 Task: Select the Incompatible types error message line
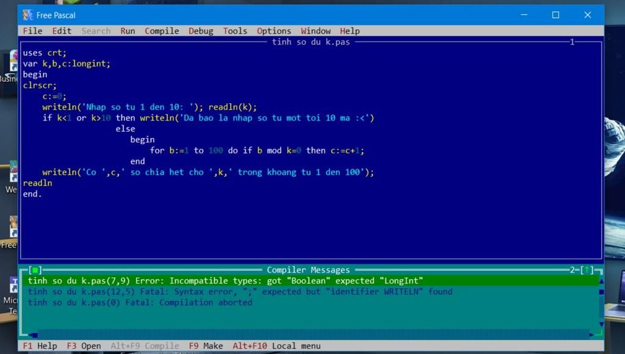[x=311, y=281]
